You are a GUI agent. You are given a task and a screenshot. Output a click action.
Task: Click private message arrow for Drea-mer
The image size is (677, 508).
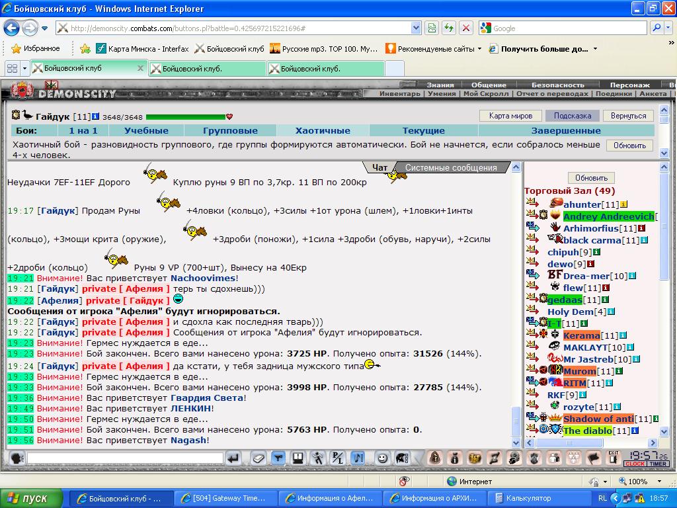click(x=532, y=274)
